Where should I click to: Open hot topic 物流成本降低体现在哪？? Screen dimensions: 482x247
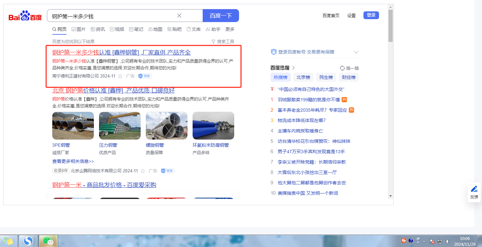(x=301, y=120)
